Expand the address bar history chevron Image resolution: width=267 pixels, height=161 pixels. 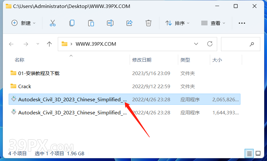(x=196, y=44)
